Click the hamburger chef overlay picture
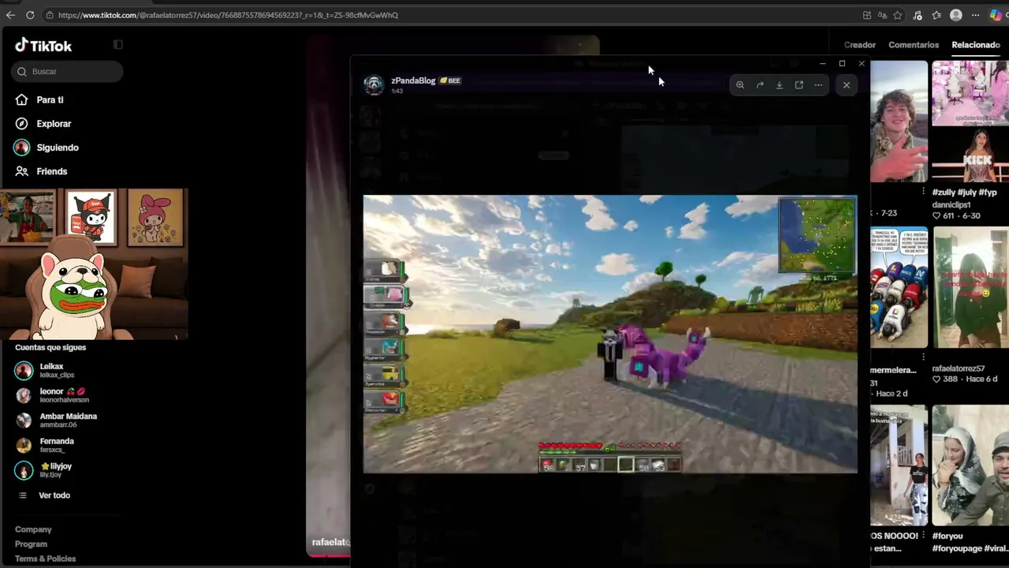1009x568 pixels. (x=28, y=217)
